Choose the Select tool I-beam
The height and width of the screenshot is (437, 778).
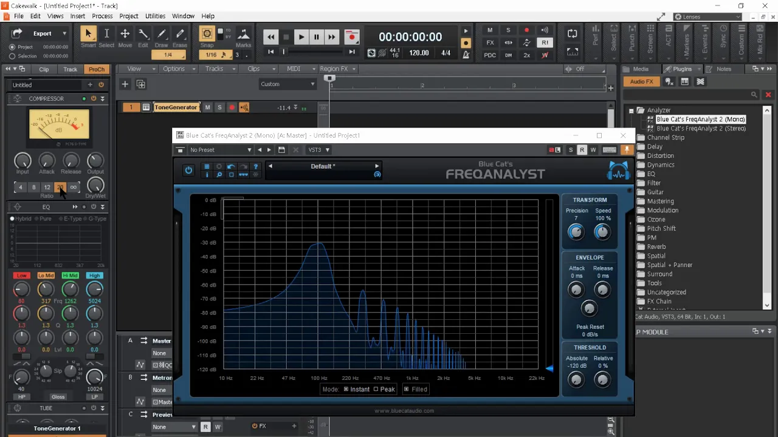click(106, 34)
